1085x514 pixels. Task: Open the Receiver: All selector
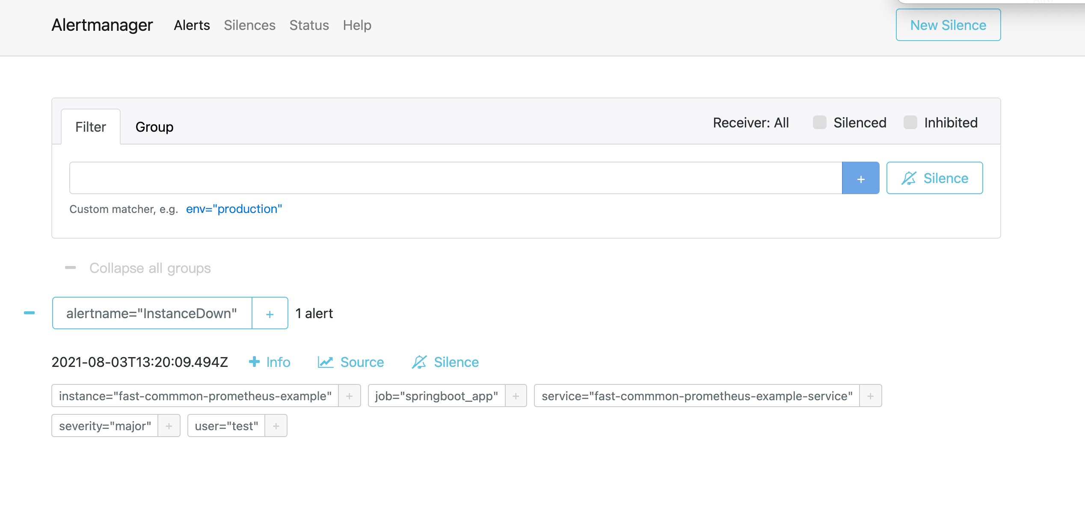(750, 123)
